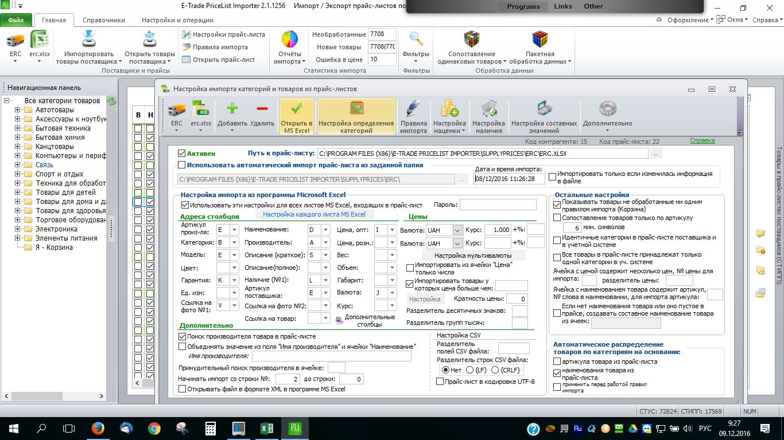This screenshot has width=784, height=440.
Task: Click the green Добавить plus icon
Action: point(232,109)
